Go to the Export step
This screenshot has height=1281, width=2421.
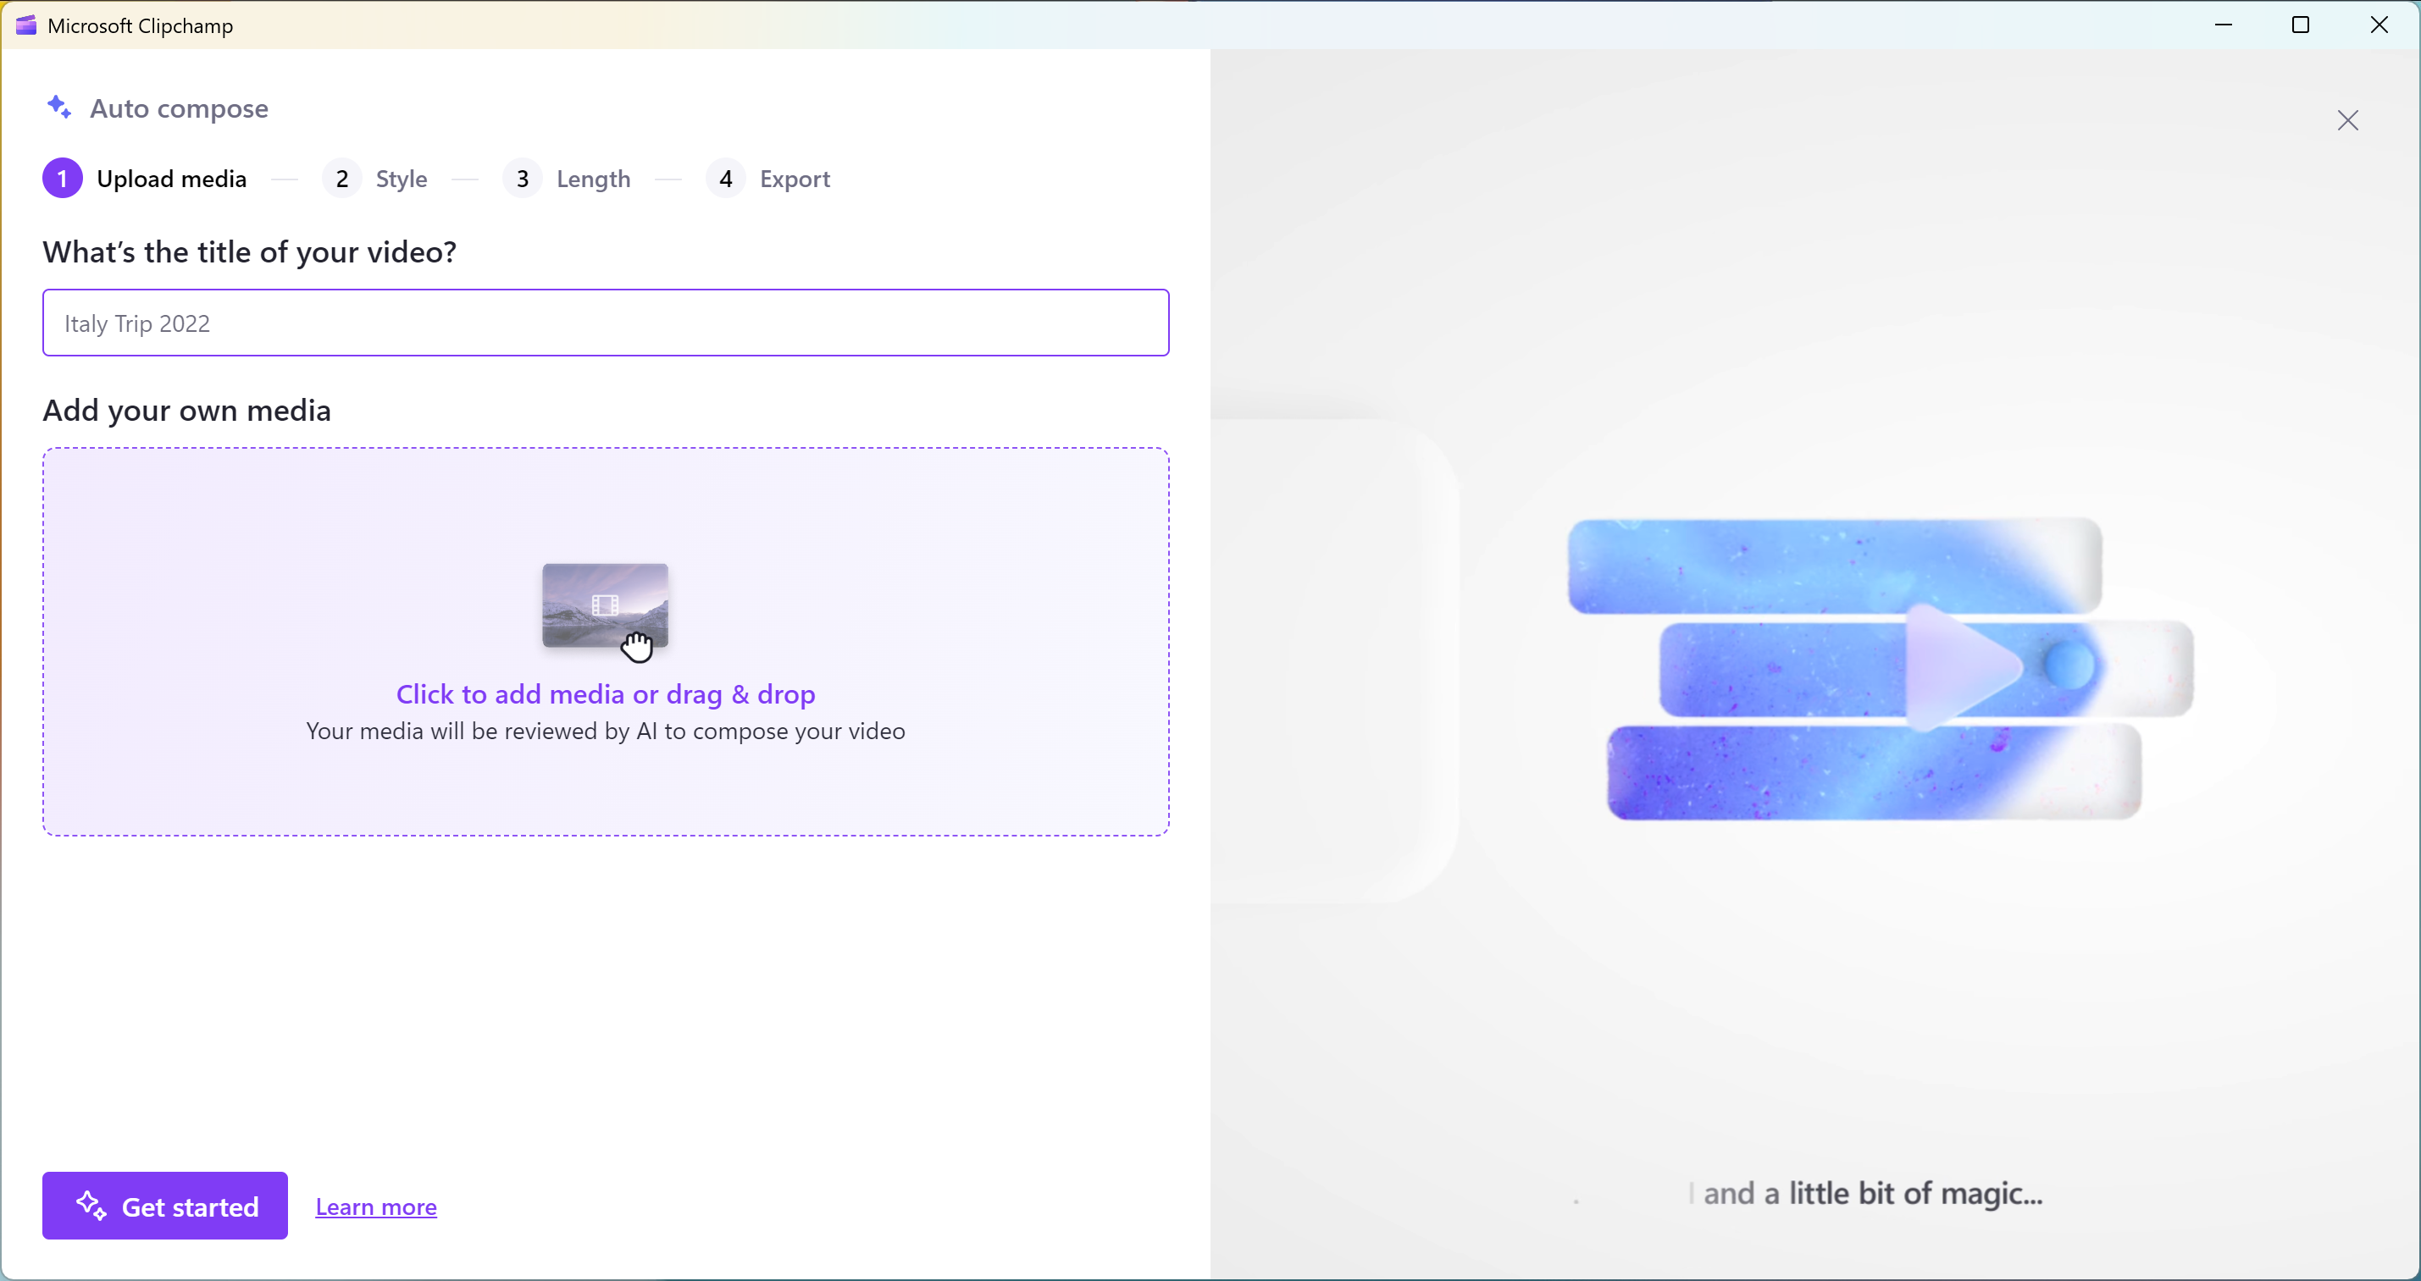(x=795, y=179)
